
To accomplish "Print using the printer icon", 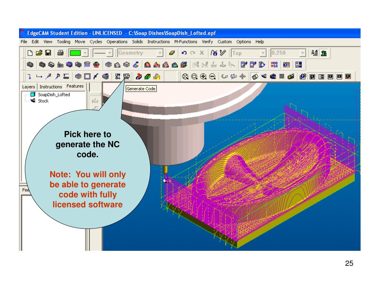I will point(61,53).
